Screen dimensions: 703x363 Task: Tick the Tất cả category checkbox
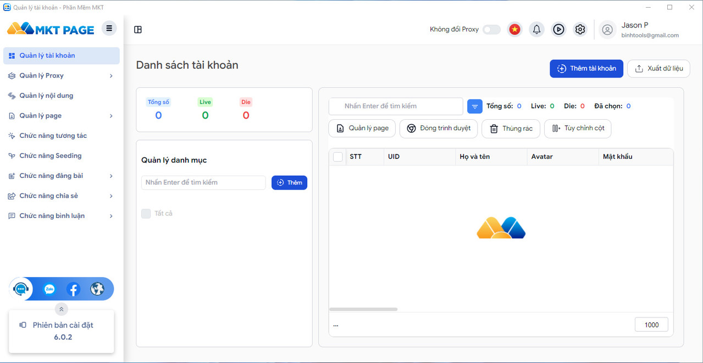point(146,214)
